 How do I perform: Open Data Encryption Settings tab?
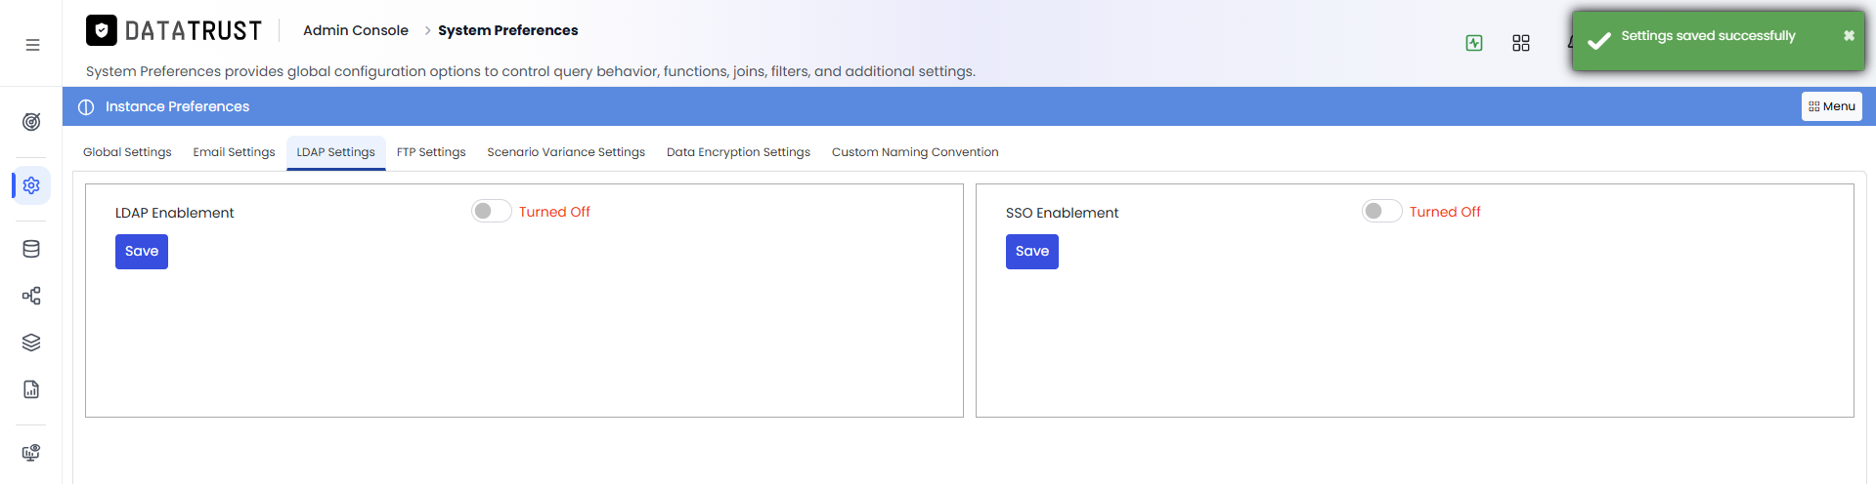click(738, 152)
